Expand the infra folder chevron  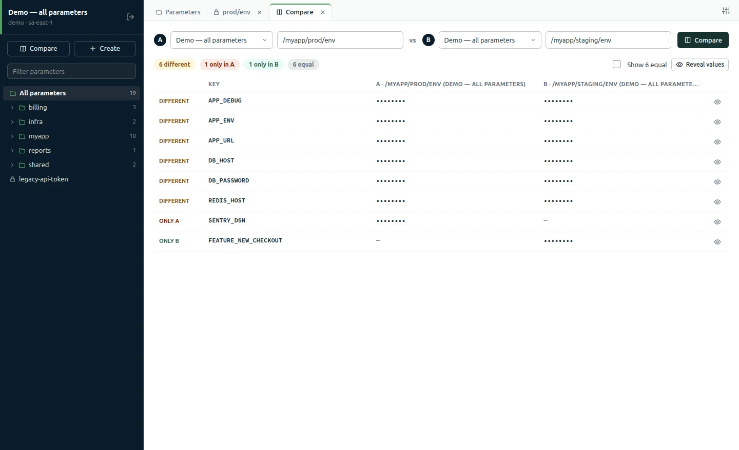point(12,122)
